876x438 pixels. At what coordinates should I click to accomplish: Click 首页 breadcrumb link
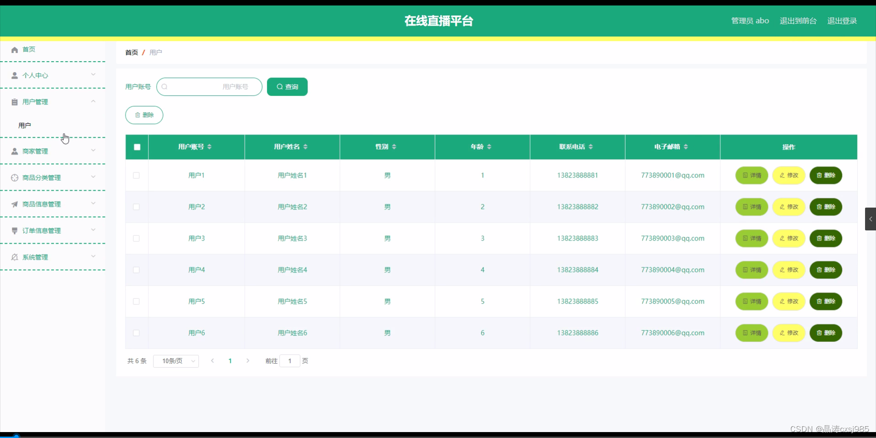tap(131, 52)
